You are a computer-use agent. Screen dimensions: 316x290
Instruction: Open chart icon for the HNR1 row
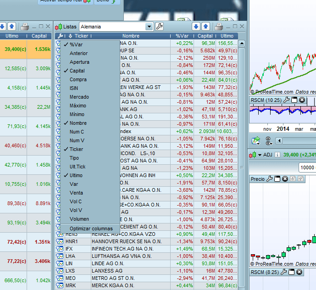point(60,241)
